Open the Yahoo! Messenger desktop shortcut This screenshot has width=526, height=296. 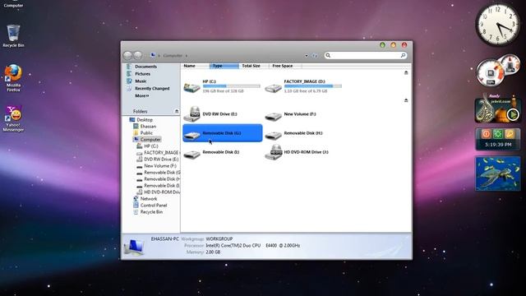coord(13,118)
